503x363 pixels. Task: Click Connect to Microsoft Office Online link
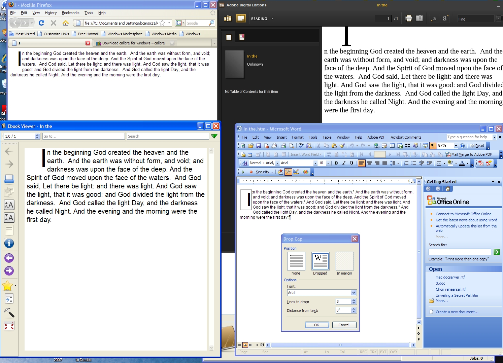[463, 214]
